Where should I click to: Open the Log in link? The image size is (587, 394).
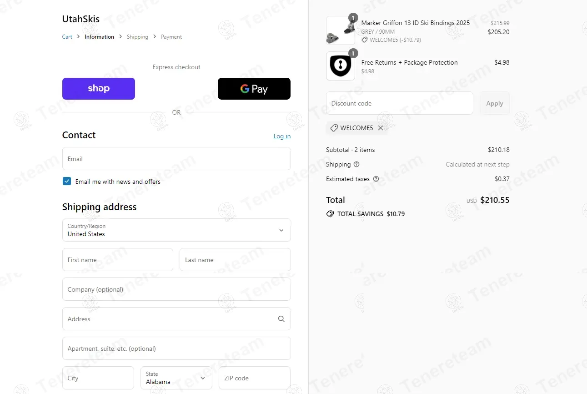pyautogui.click(x=282, y=136)
